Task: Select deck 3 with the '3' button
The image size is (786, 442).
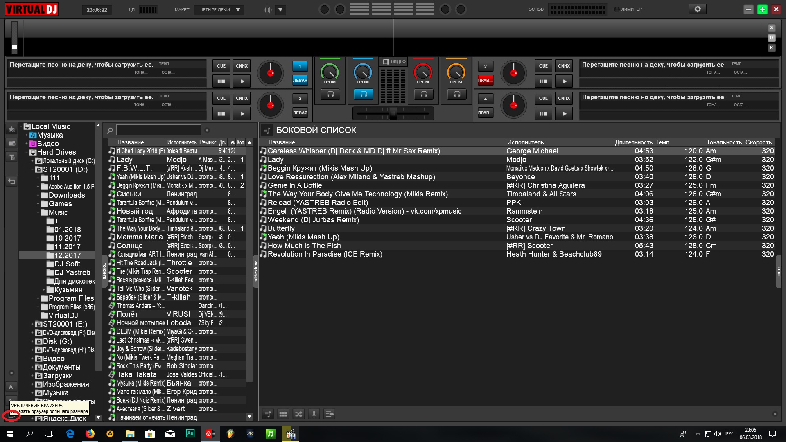Action: click(300, 99)
